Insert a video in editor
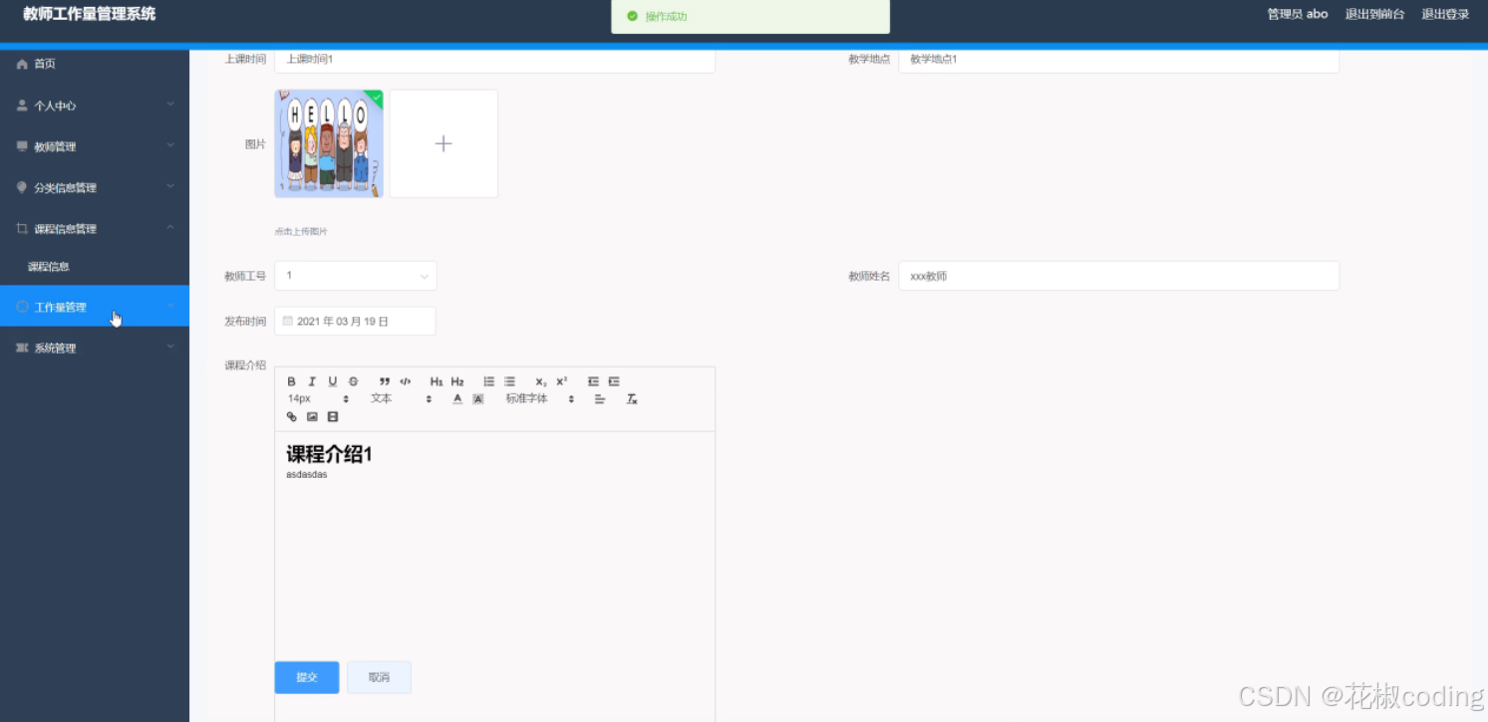The height and width of the screenshot is (722, 1488). click(x=333, y=417)
